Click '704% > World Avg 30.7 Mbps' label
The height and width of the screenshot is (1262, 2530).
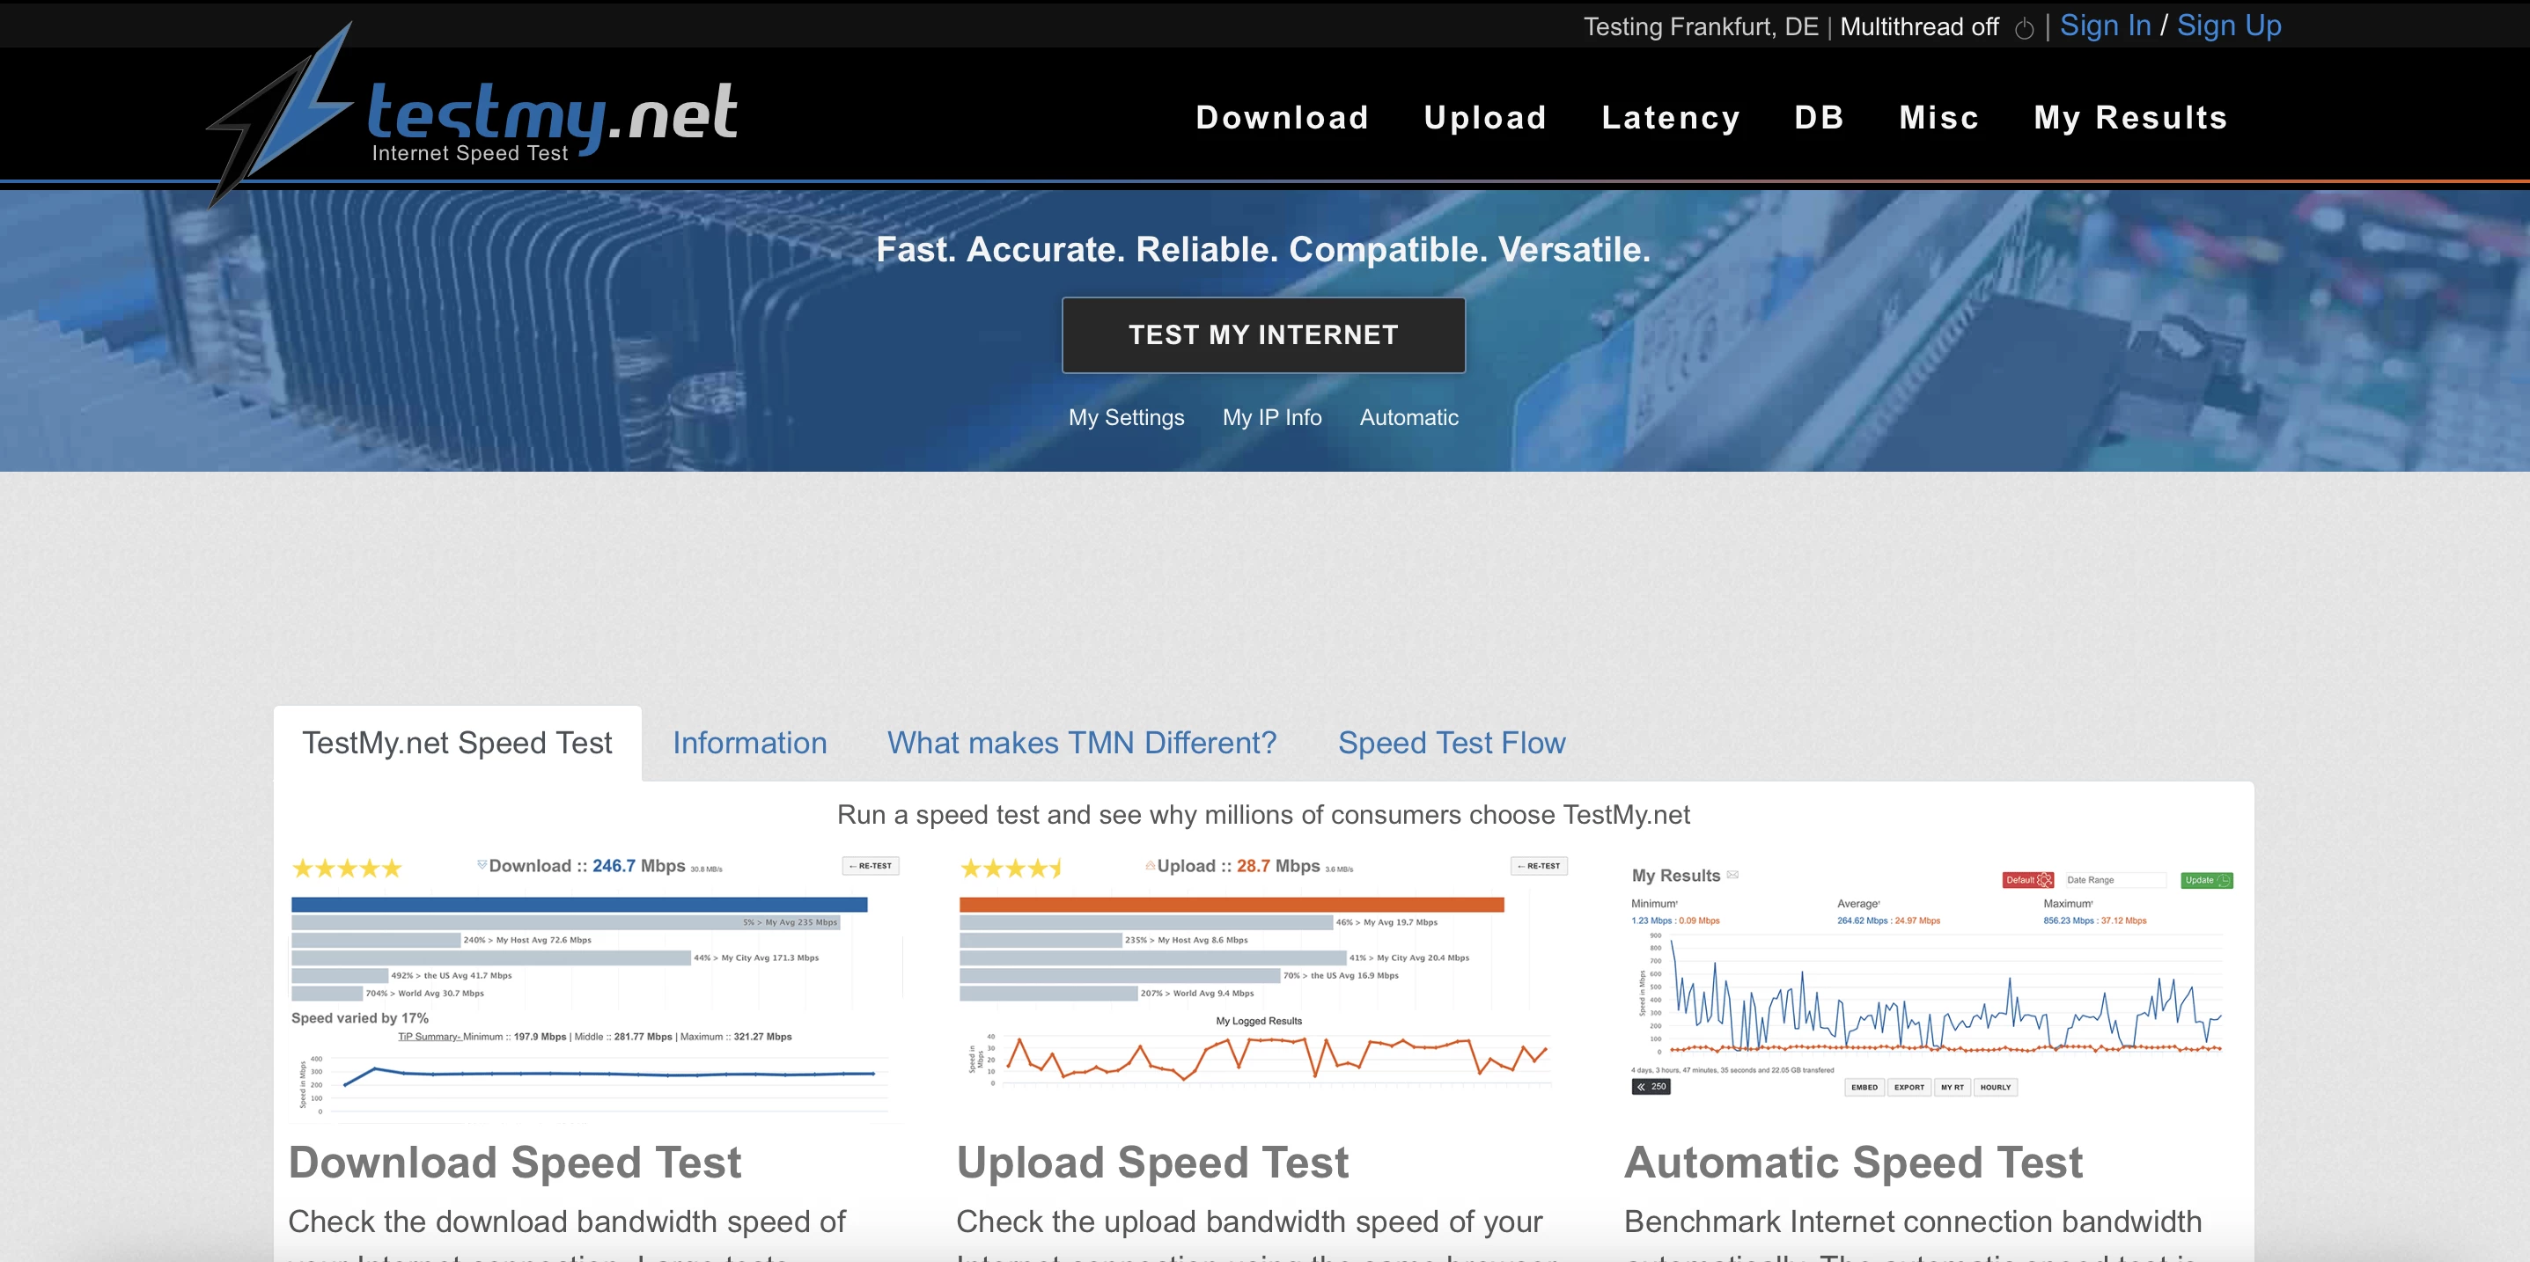424,993
